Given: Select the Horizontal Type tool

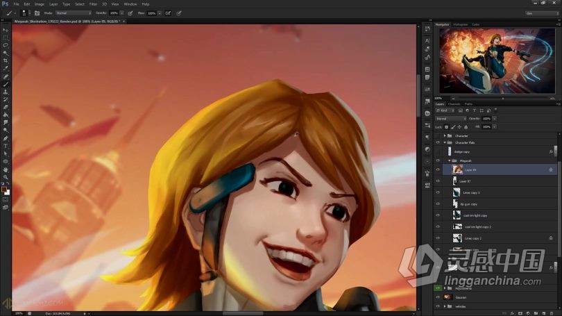Looking at the screenshot, I should [6, 146].
